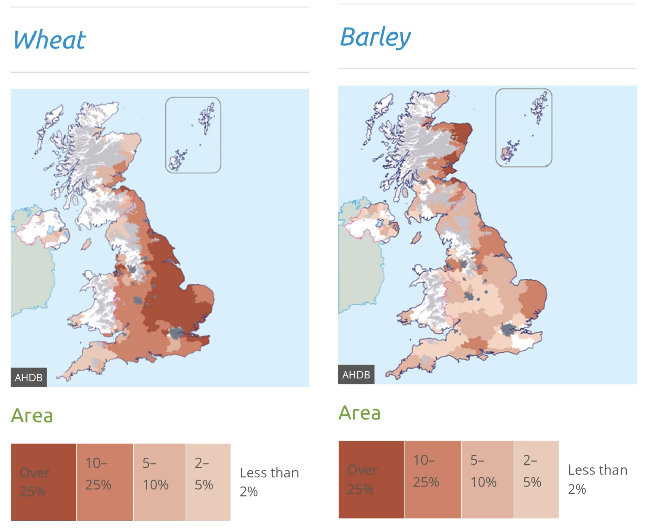Click the Barley heading title
The image size is (653, 532).
375,37
